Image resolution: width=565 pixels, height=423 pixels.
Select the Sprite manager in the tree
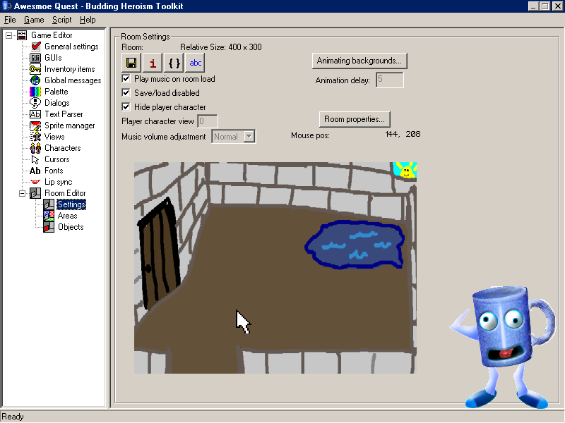[x=70, y=125]
